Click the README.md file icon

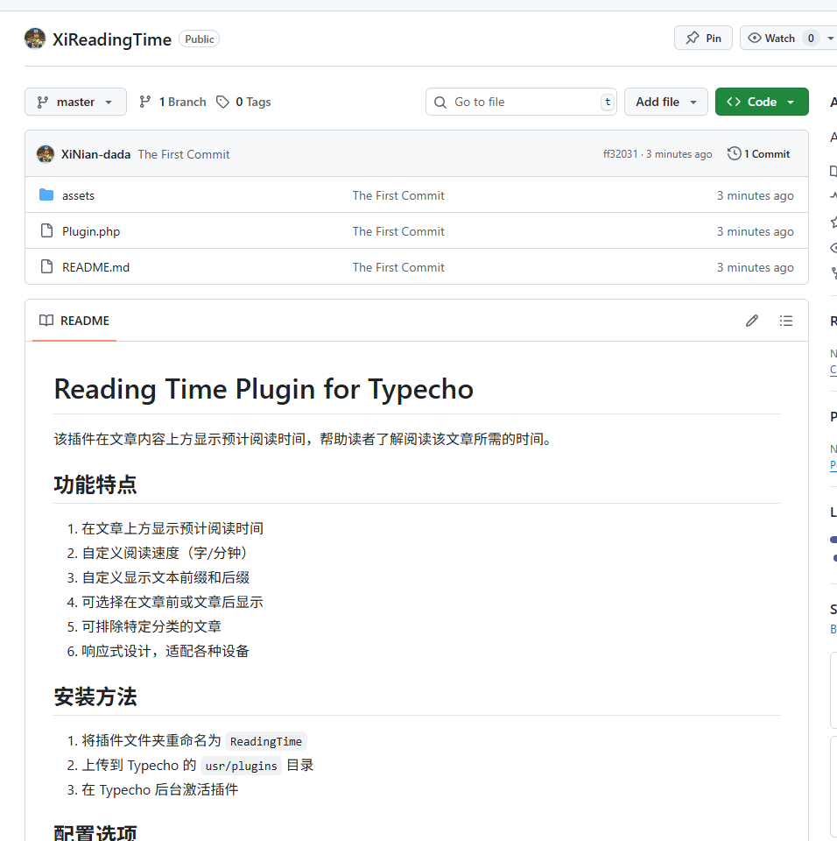coord(46,267)
